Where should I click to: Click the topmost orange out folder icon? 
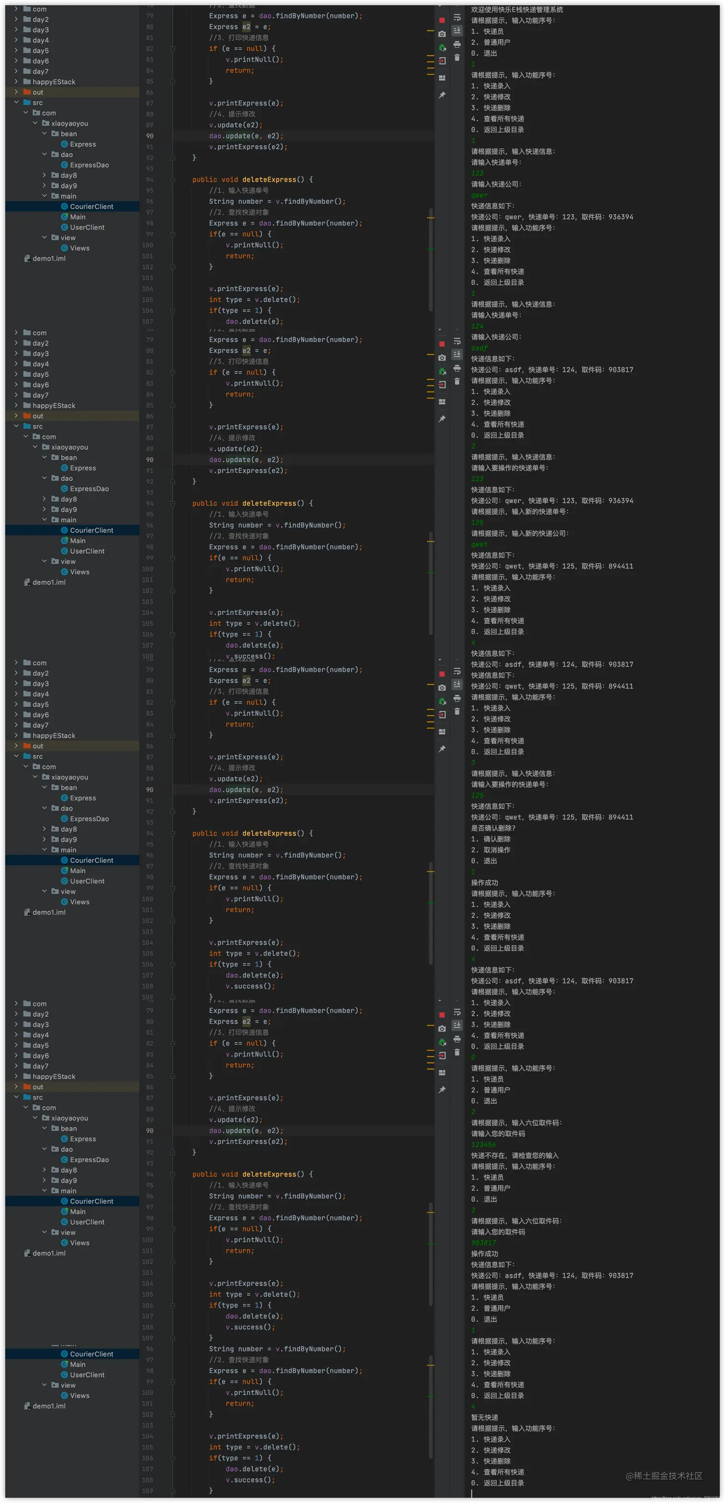click(27, 92)
